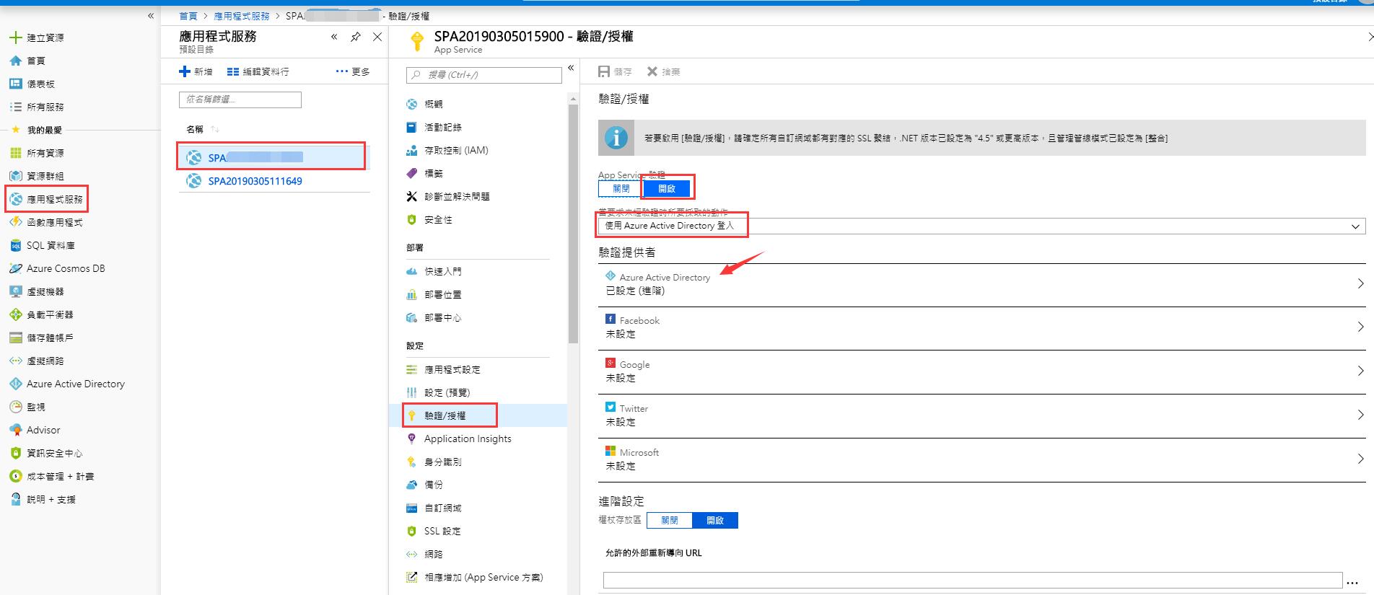
Task: Open Advisor icon in sidebar
Action: pos(16,430)
